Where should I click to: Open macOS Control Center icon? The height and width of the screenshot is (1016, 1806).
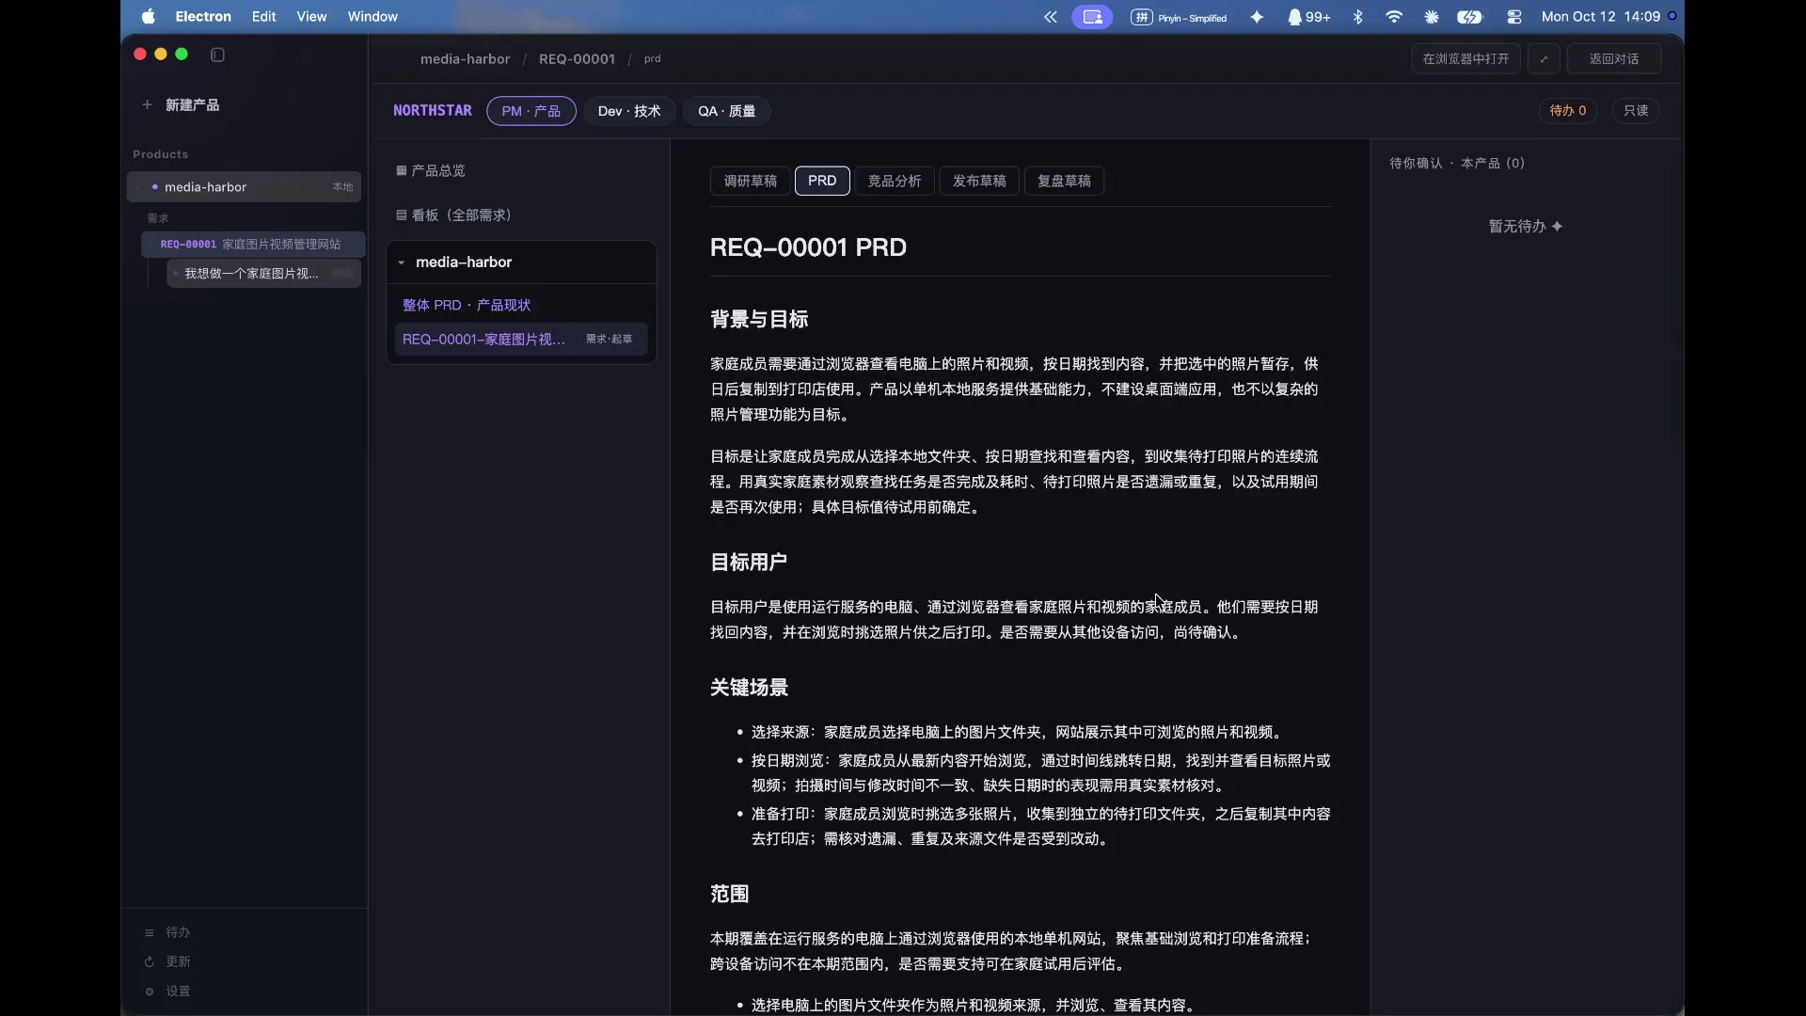(x=1514, y=17)
